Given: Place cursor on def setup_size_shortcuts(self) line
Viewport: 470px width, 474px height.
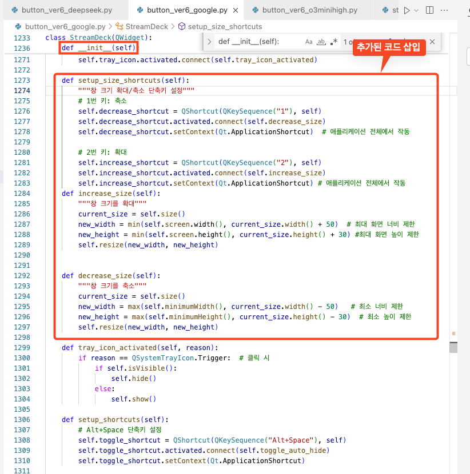Looking at the screenshot, I should 126,81.
